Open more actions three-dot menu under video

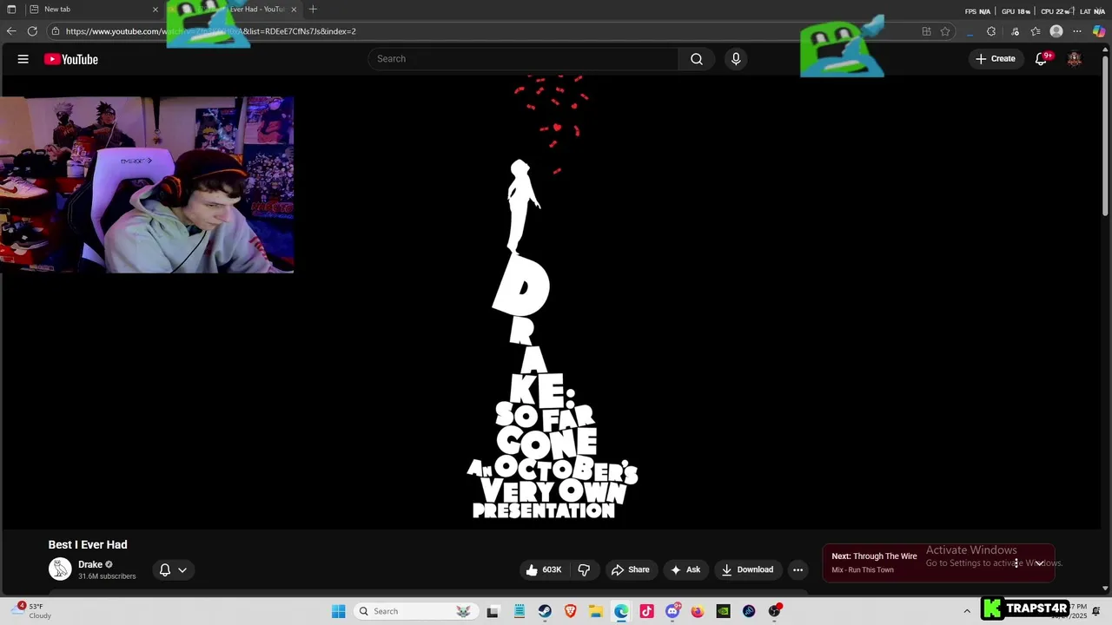(x=798, y=570)
